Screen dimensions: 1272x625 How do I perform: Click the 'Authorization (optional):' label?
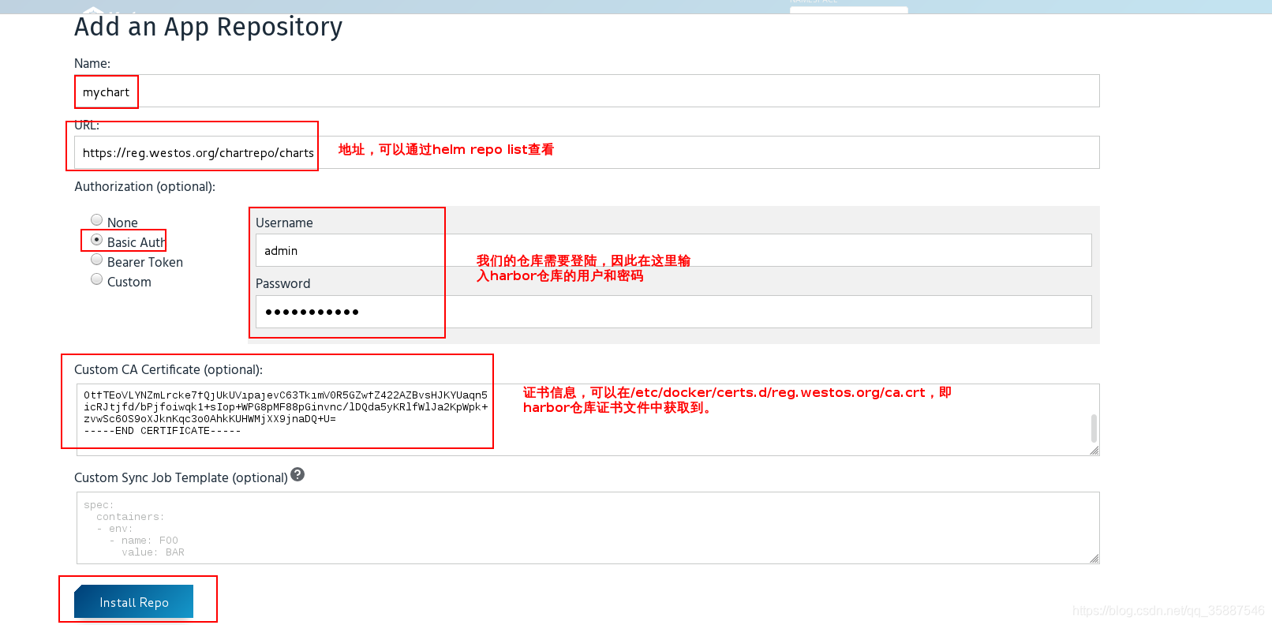point(144,187)
